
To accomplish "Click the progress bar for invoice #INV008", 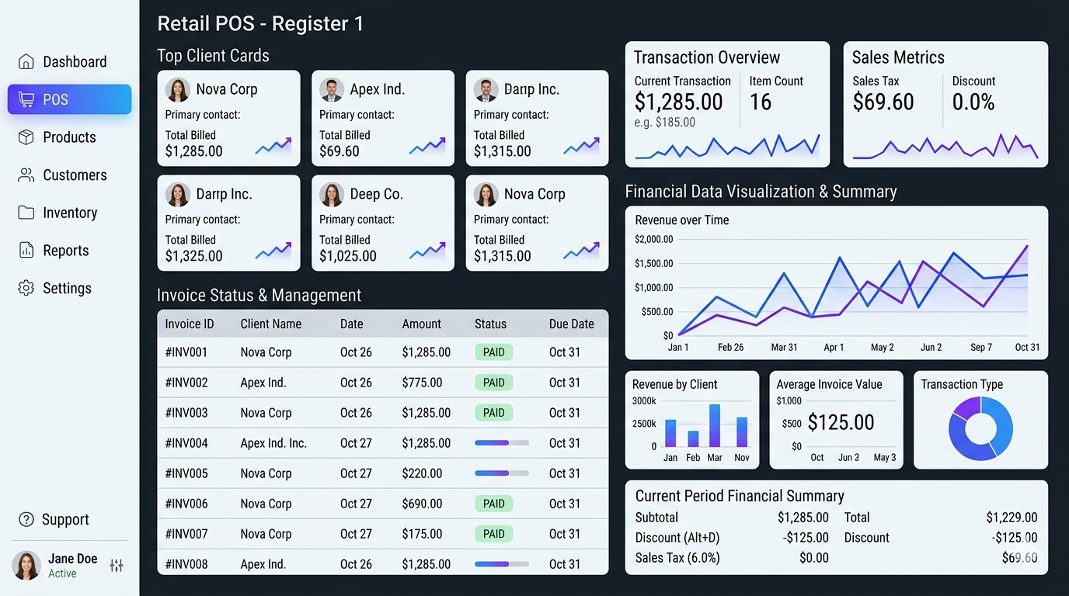I will click(x=501, y=564).
